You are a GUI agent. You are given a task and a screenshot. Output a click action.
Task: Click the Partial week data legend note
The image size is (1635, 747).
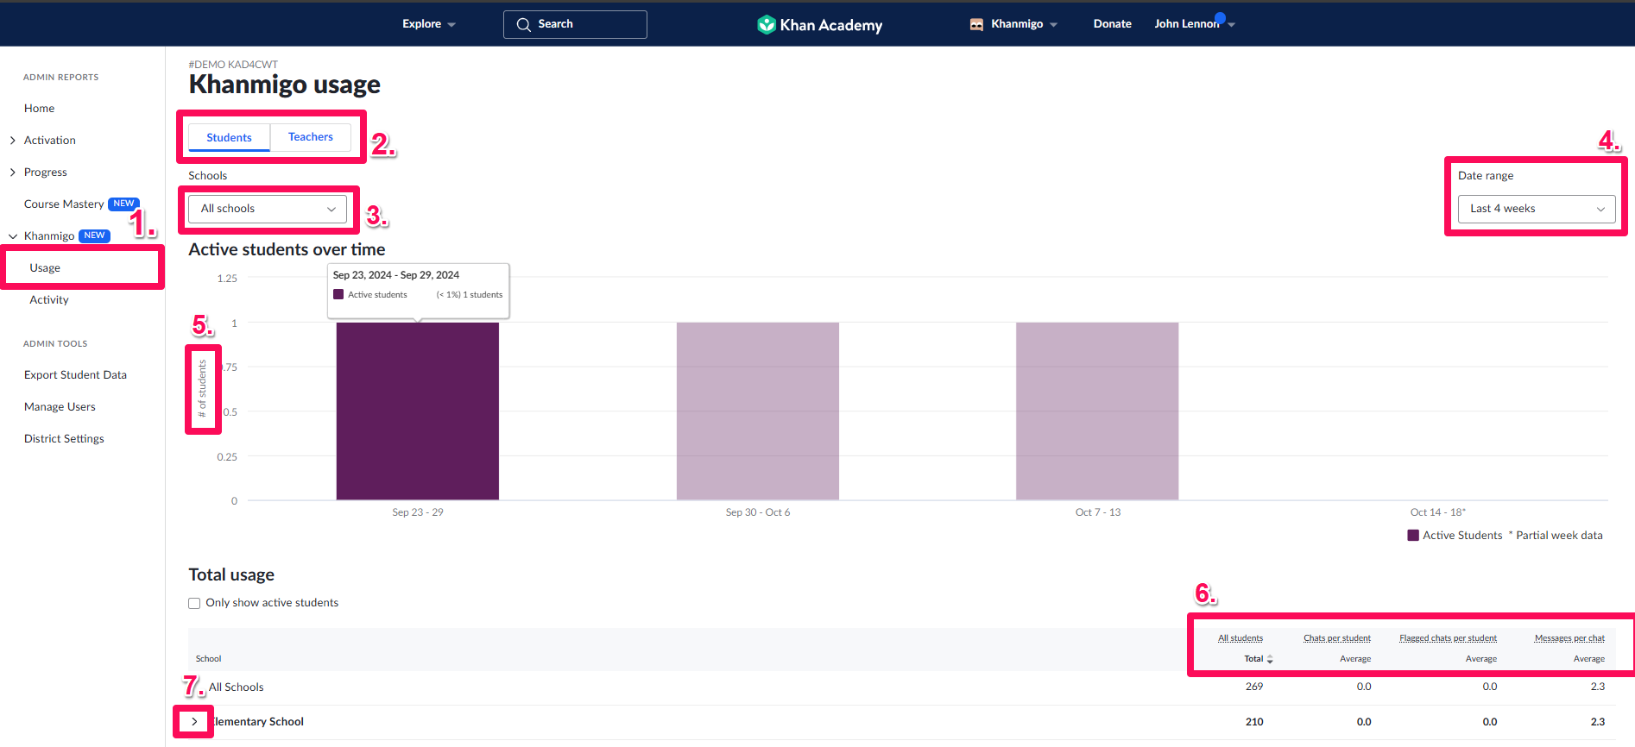(1556, 536)
